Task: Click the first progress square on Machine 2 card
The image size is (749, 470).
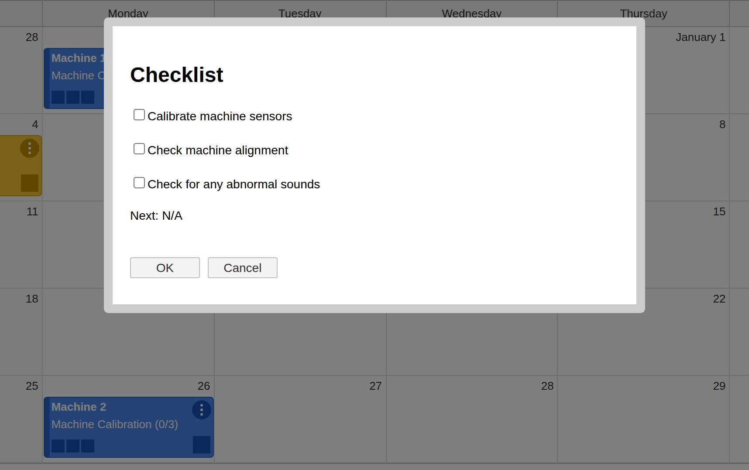Action: point(58,446)
